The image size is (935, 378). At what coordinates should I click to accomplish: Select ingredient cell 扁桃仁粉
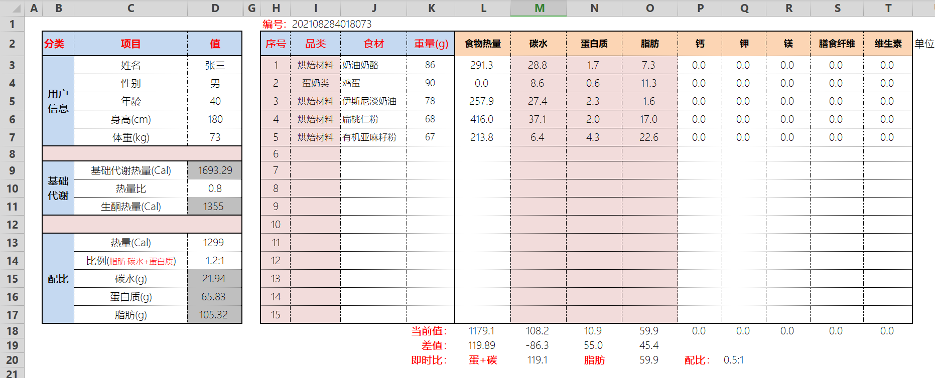(373, 119)
